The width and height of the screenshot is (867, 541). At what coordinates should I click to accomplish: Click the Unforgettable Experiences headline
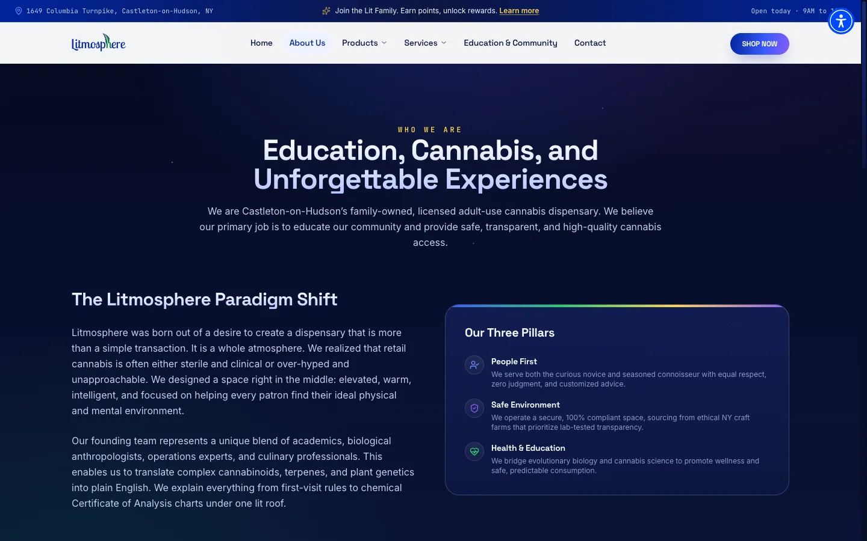click(x=430, y=179)
